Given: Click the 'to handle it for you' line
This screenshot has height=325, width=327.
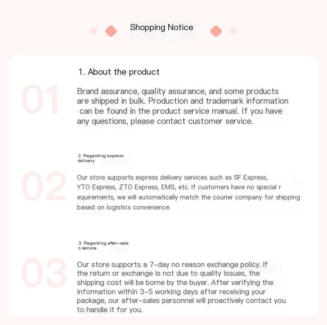Looking at the screenshot, I should click(110, 310).
